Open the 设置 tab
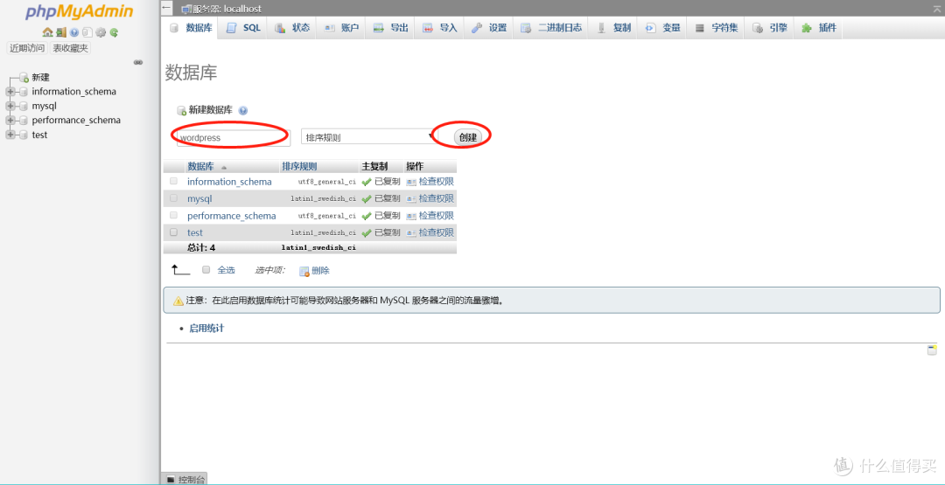 pyautogui.click(x=489, y=28)
